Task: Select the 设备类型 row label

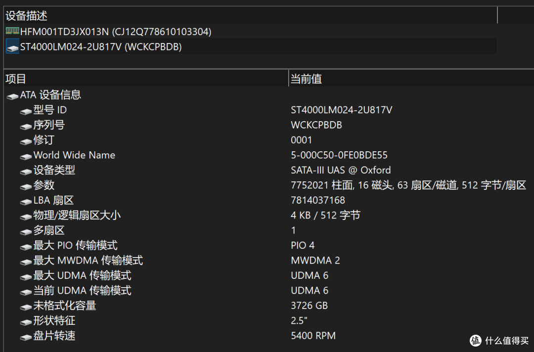Action: point(54,170)
